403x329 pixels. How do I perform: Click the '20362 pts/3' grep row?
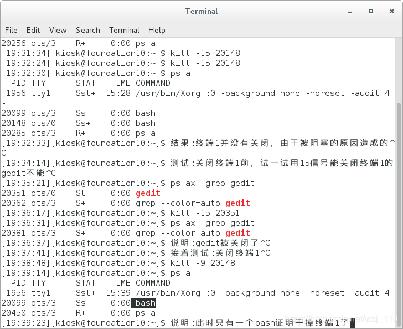click(x=126, y=203)
